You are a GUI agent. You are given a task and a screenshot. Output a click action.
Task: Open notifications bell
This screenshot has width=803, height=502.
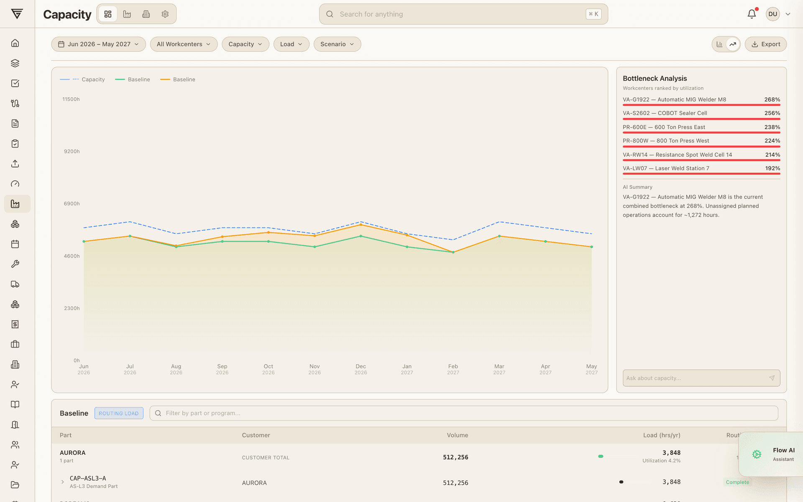(x=752, y=14)
